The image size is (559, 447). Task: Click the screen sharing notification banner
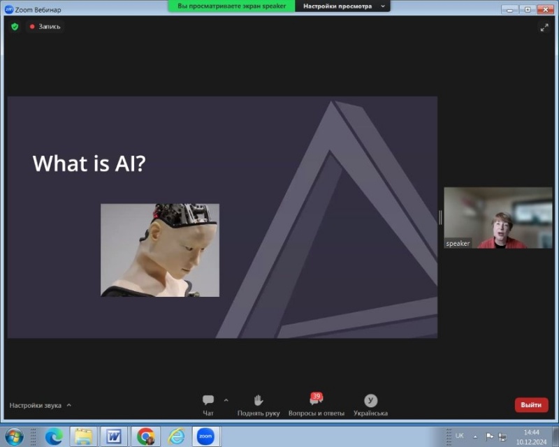click(231, 6)
